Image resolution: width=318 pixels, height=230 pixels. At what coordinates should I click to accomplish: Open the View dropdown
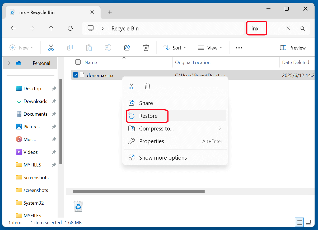point(210,48)
